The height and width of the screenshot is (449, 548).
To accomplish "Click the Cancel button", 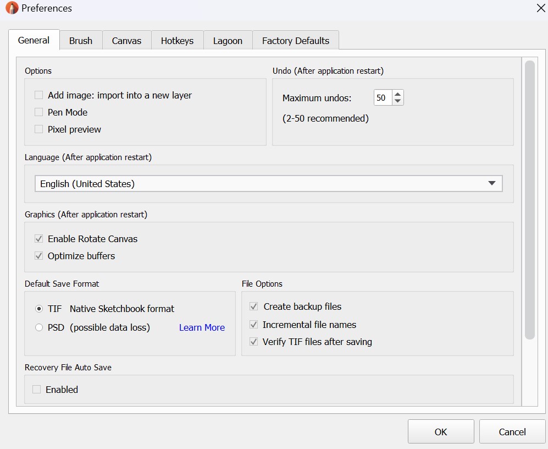I will click(512, 432).
